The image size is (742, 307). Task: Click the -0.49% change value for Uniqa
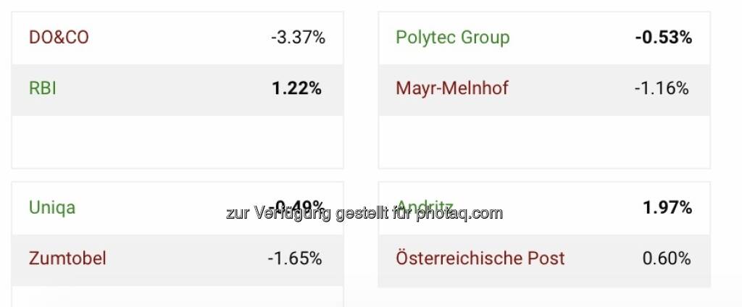(x=298, y=208)
